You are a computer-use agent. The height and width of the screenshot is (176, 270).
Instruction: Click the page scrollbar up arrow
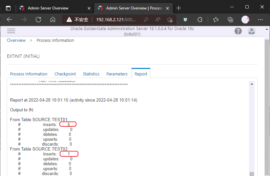267,29
